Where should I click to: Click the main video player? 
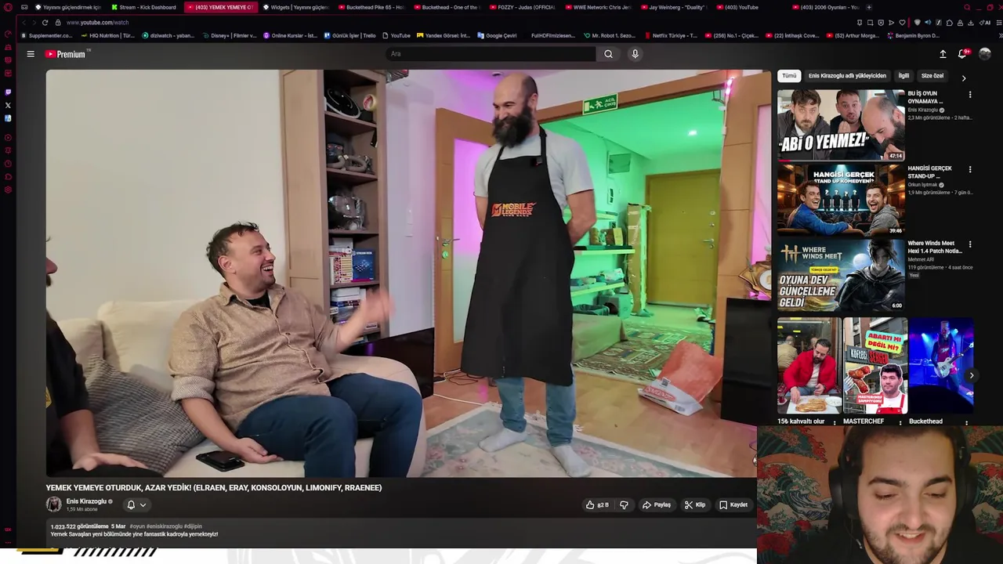tap(408, 273)
